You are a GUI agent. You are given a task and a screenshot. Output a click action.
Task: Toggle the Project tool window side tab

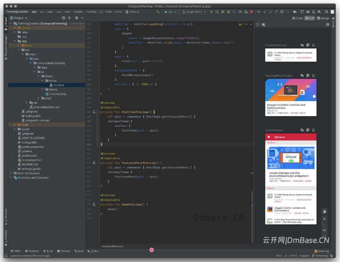[6, 23]
